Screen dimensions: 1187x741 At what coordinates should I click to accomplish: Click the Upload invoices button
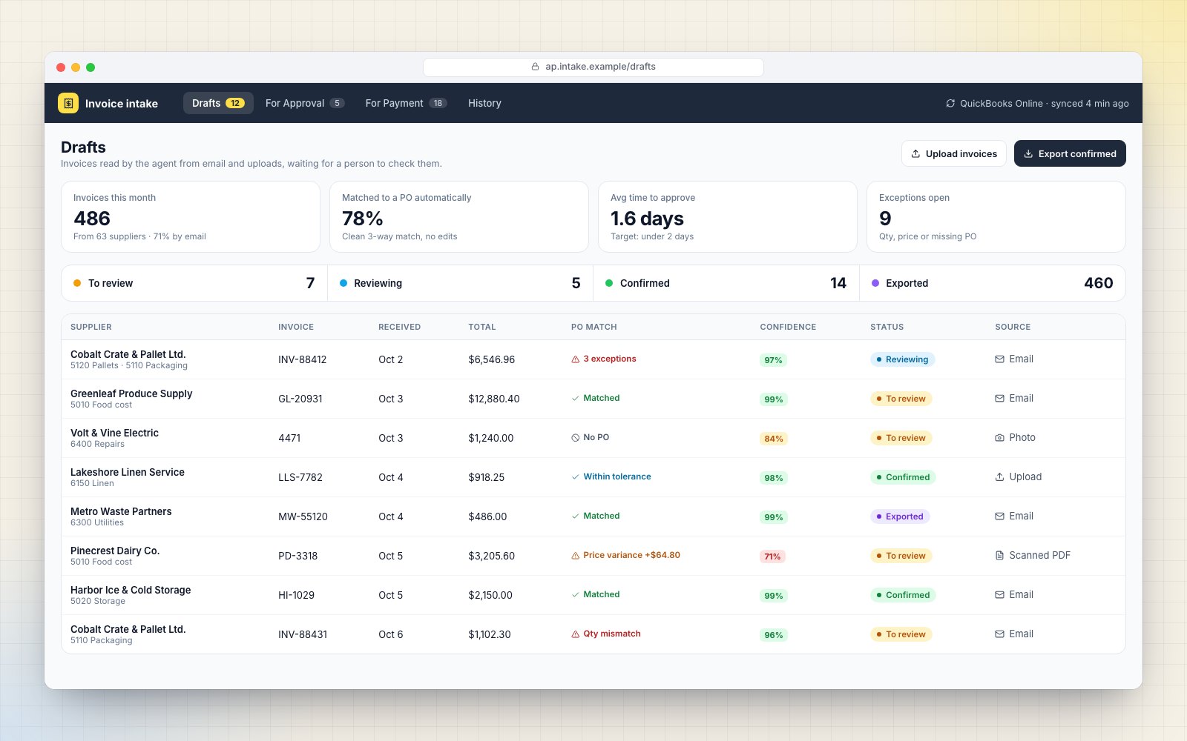[x=954, y=153]
